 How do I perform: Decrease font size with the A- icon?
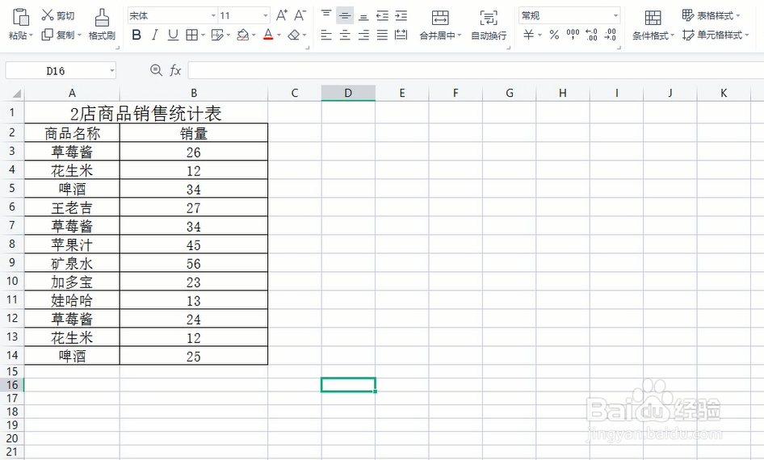click(x=300, y=15)
